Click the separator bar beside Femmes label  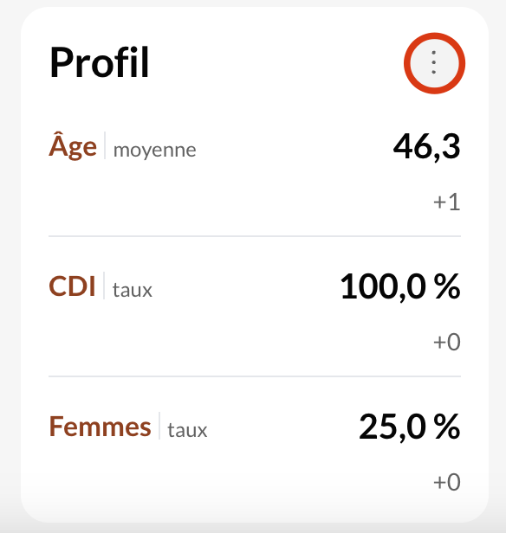pyautogui.click(x=159, y=426)
